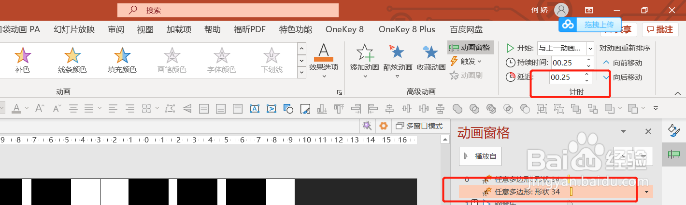Open dropdown arrow of selected animation row
686x205 pixels.
[x=647, y=192]
